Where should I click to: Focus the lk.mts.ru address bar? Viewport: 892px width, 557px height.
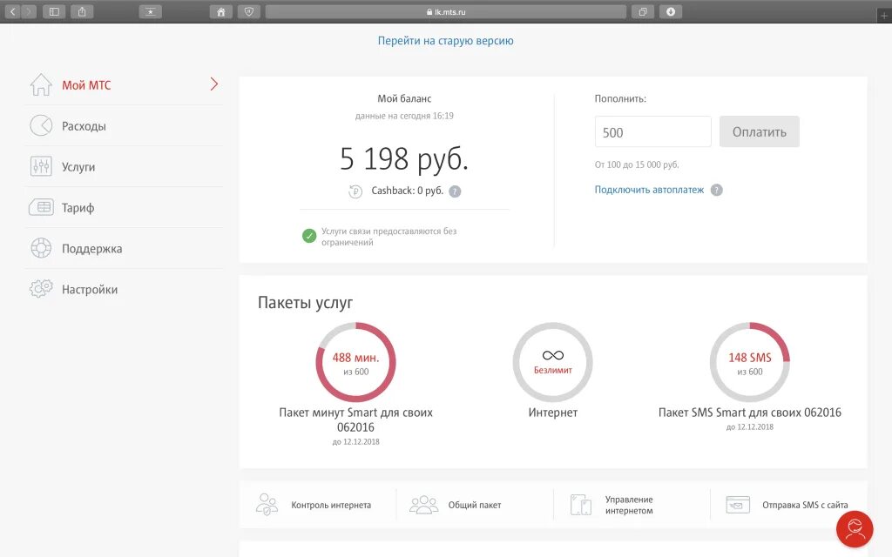(445, 11)
